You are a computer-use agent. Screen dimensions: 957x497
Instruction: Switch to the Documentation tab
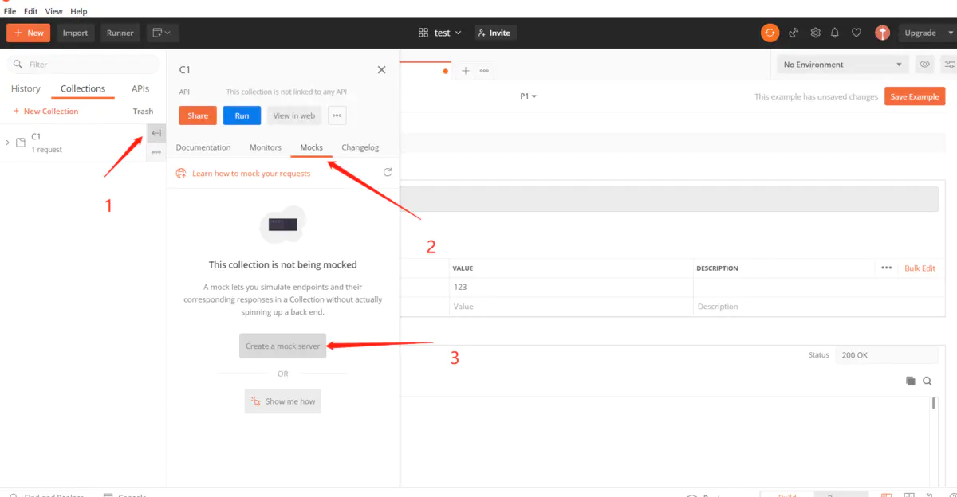[x=203, y=147]
